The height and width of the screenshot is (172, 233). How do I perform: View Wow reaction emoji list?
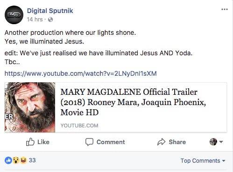coord(16,160)
